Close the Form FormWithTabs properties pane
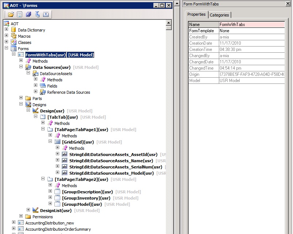Image resolution: width=293 pixels, height=234 pixels. (x=288, y=4)
